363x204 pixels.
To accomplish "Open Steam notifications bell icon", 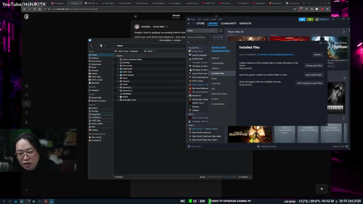I will coord(310,19).
